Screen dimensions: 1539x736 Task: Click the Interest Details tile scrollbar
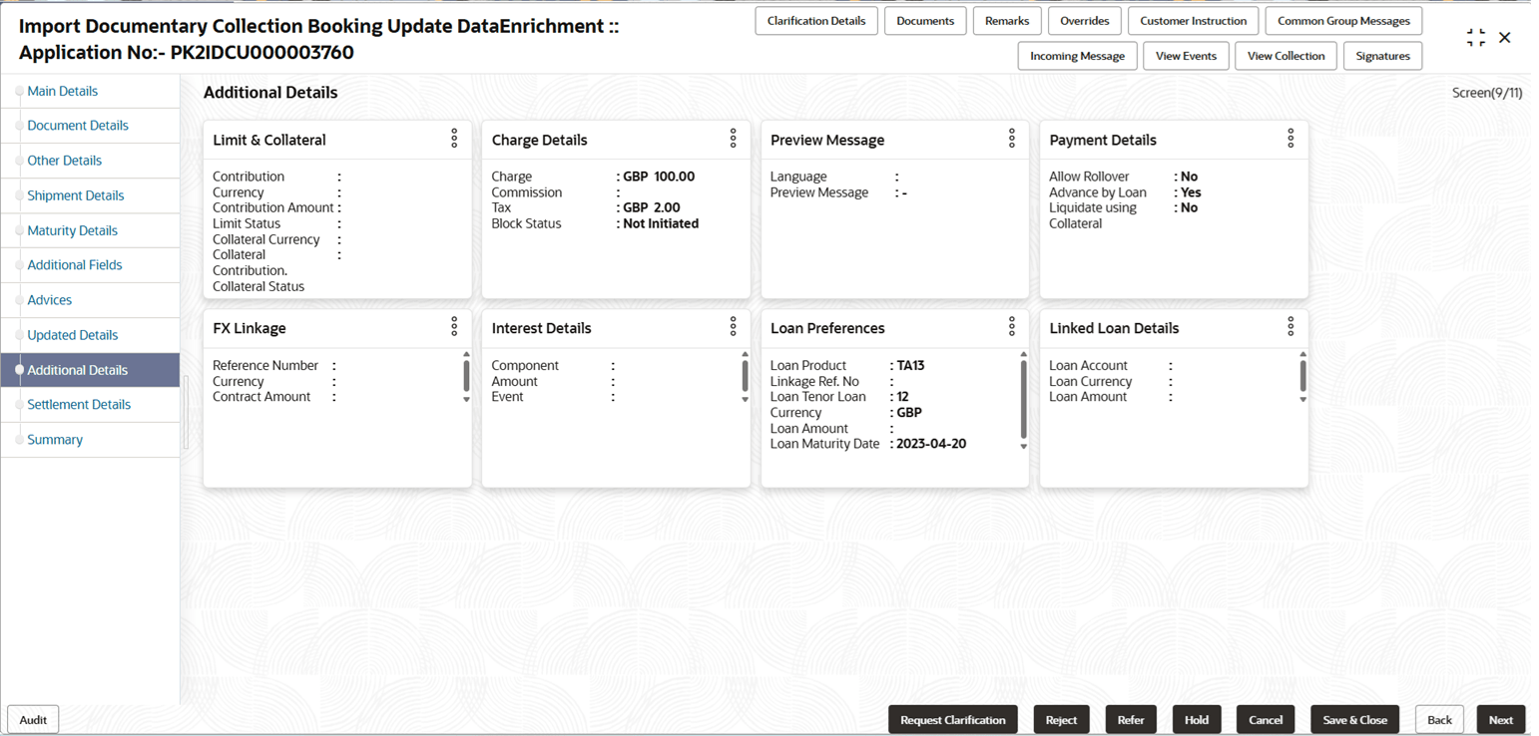(x=745, y=376)
